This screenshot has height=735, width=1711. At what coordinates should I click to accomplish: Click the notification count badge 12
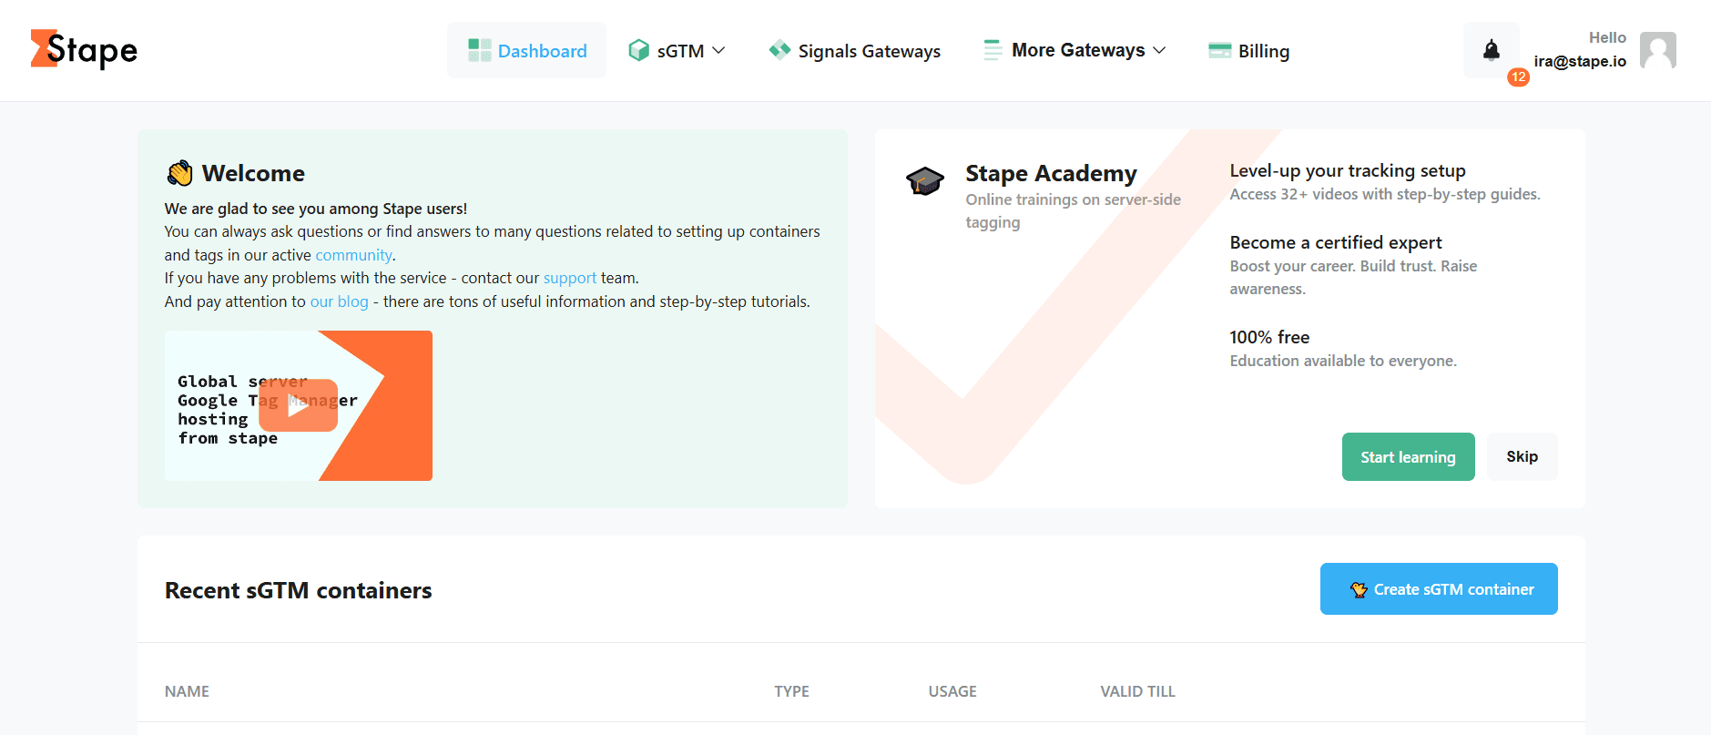point(1518,77)
